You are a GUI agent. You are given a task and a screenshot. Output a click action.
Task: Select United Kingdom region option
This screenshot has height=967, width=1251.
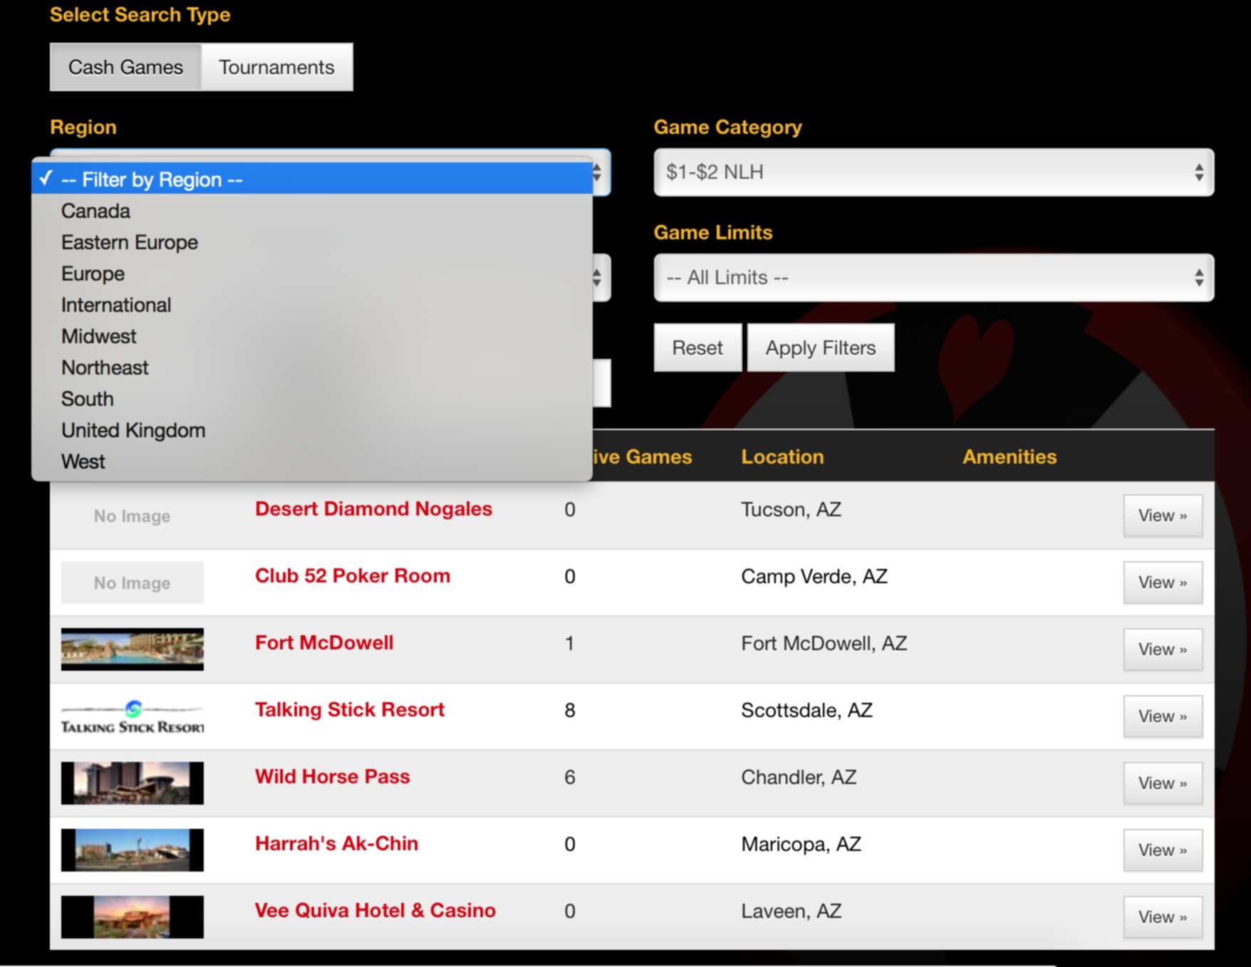tap(133, 431)
